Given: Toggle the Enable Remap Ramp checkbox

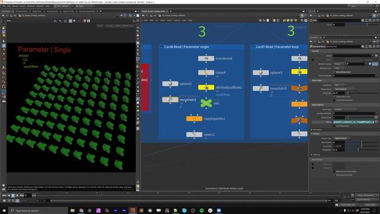Looking at the screenshot, I should (334, 100).
